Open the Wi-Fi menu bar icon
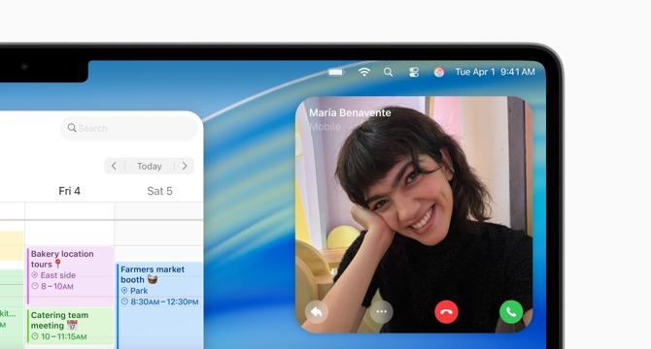Image resolution: width=651 pixels, height=349 pixels. tap(364, 72)
